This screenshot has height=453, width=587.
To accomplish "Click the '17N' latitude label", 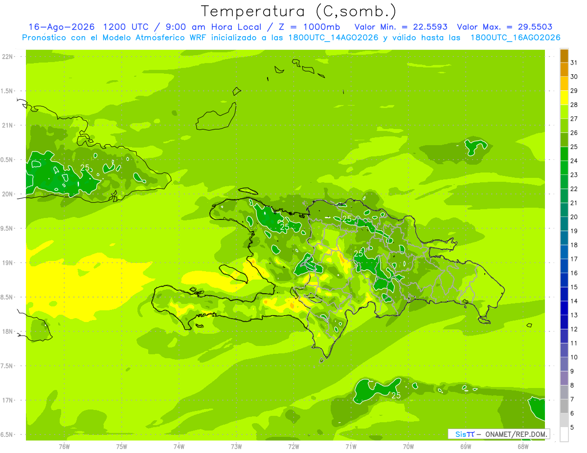I will click(x=7, y=400).
